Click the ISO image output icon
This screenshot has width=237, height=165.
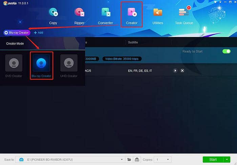[x=137, y=160]
